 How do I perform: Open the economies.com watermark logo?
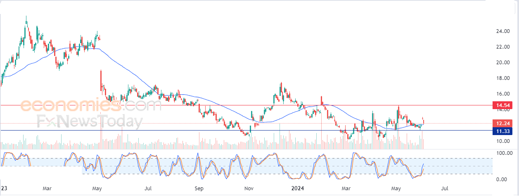(90, 105)
